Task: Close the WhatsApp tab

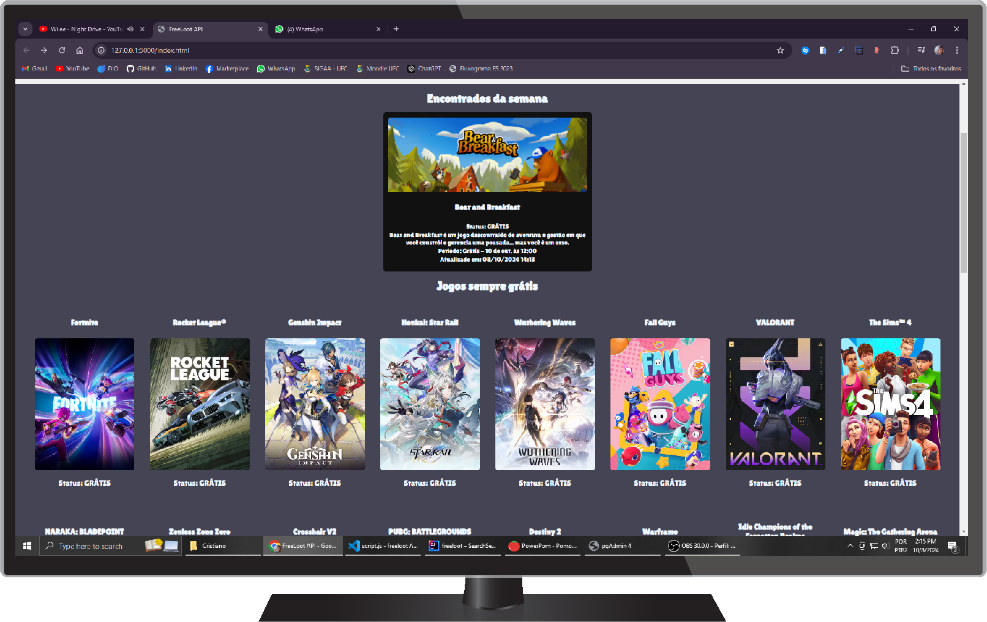Action: click(378, 29)
